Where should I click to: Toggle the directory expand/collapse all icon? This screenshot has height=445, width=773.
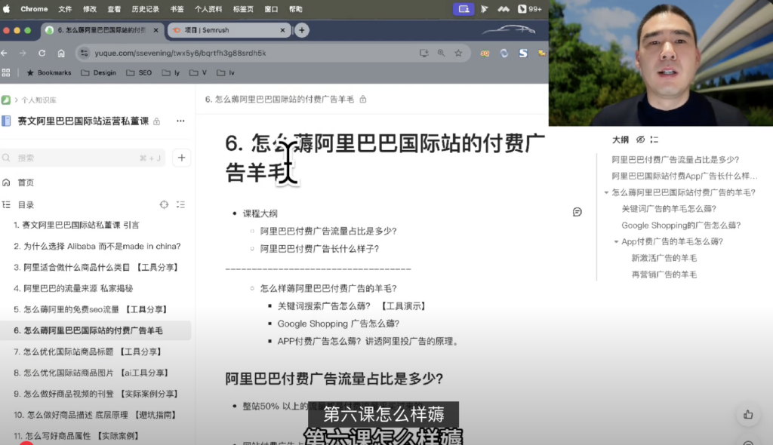coord(180,204)
